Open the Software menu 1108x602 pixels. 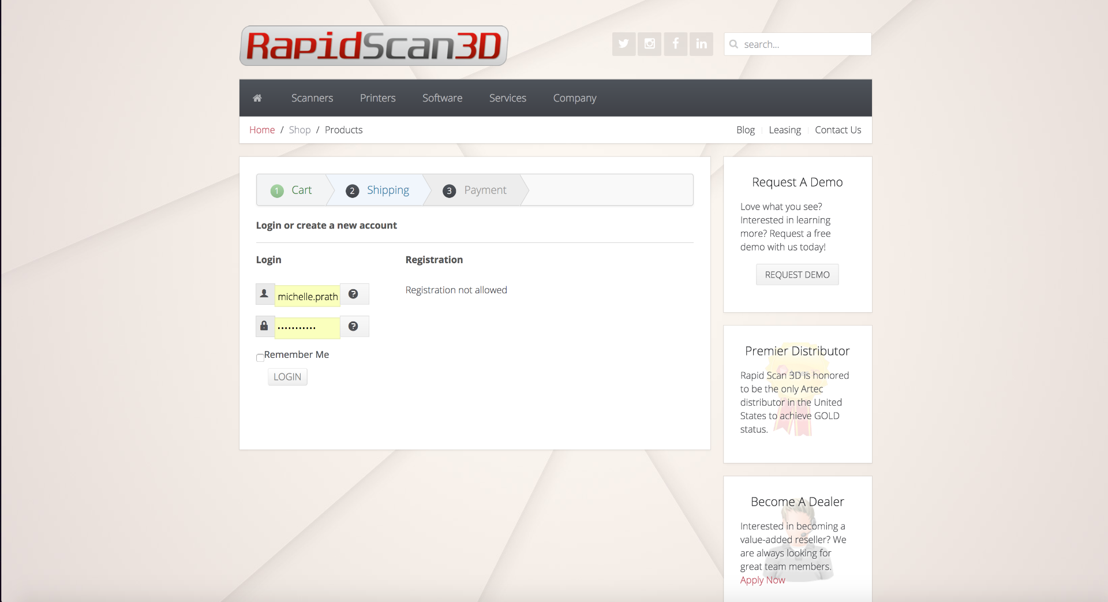[443, 98]
